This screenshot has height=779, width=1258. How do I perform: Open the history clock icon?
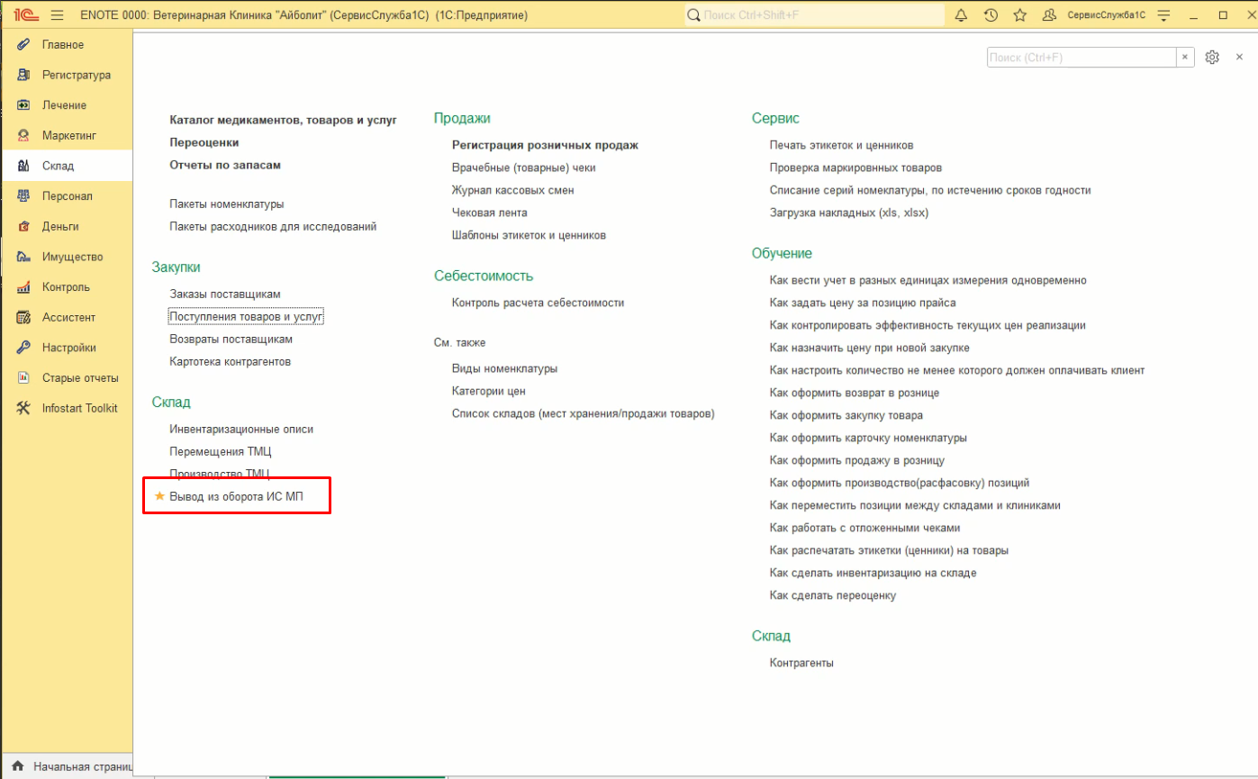coord(991,15)
